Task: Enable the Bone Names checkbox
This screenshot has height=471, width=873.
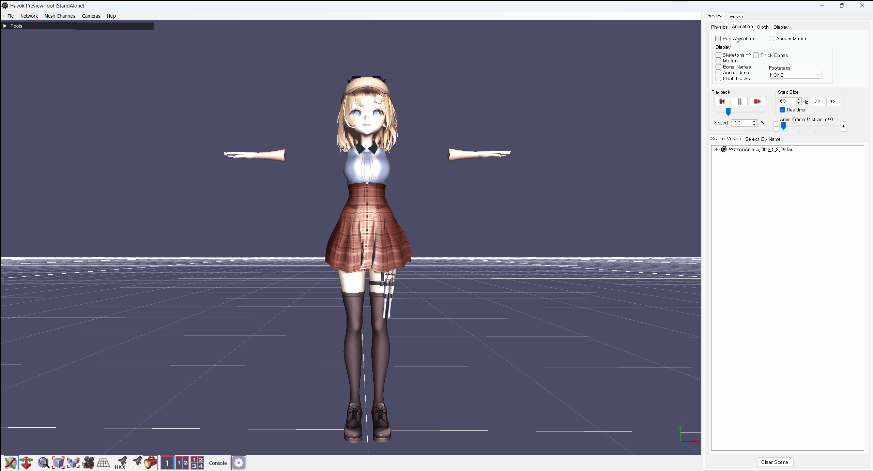Action: (x=718, y=67)
